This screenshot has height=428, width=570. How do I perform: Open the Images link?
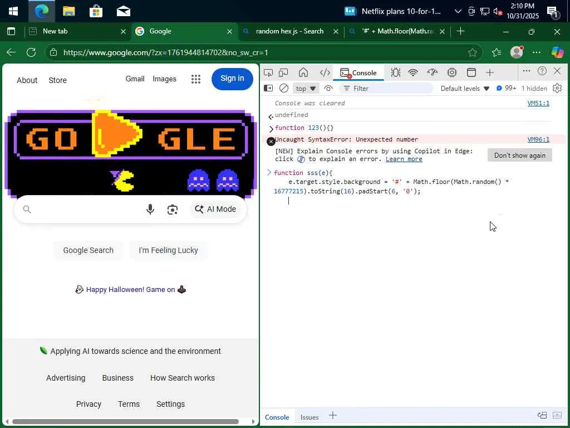click(x=164, y=79)
